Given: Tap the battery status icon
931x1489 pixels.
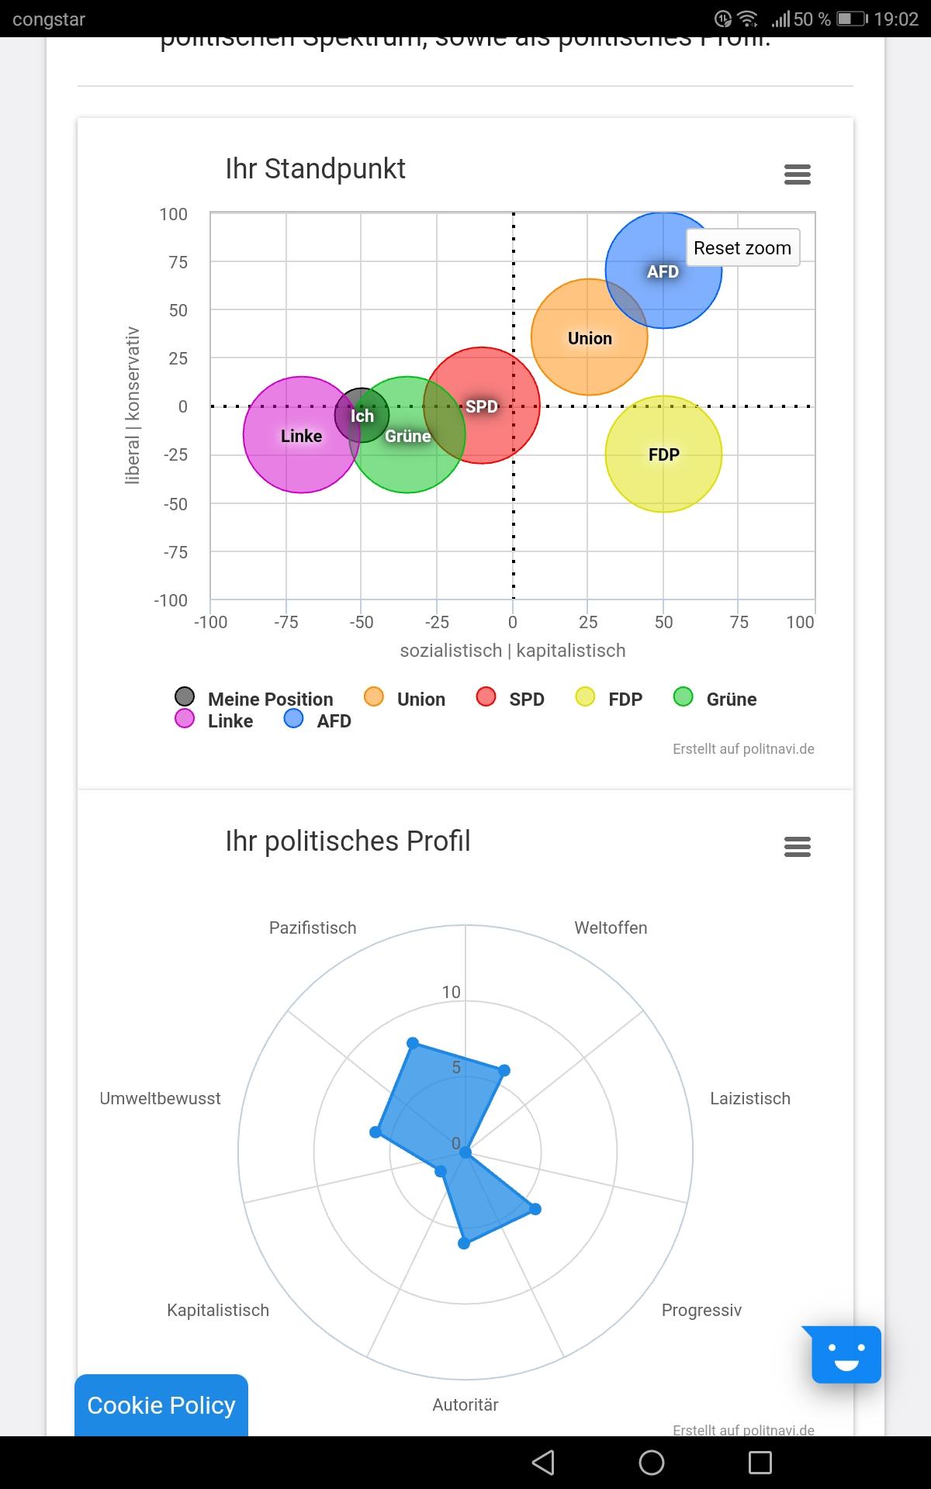Looking at the screenshot, I should 853,19.
